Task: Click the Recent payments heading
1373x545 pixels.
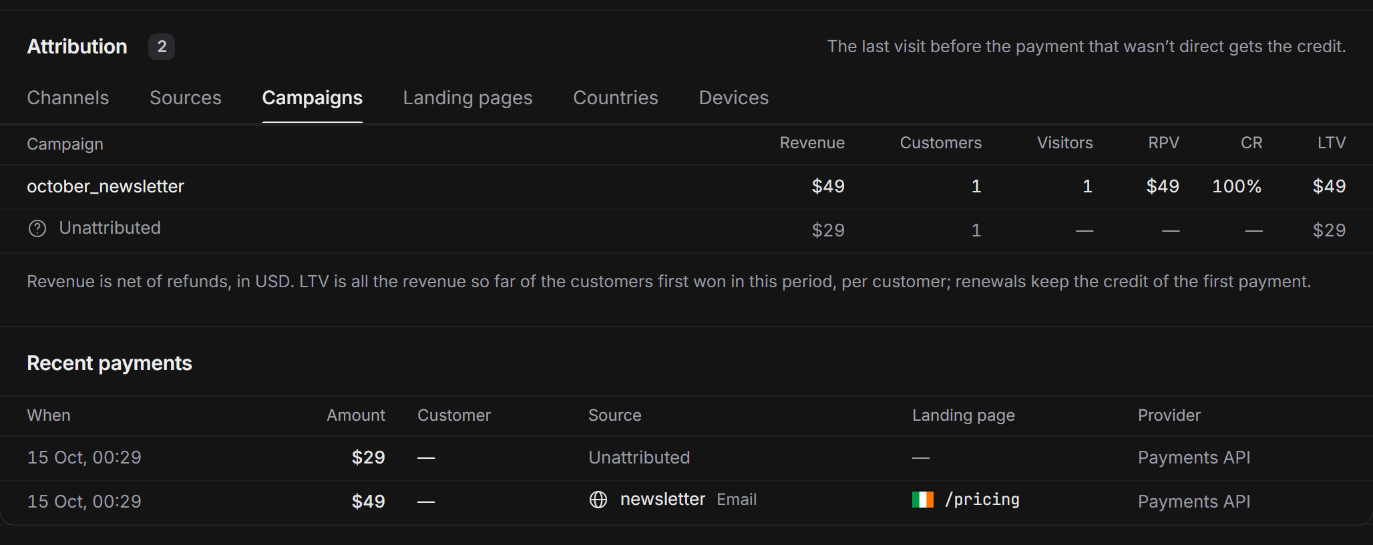Action: tap(110, 363)
